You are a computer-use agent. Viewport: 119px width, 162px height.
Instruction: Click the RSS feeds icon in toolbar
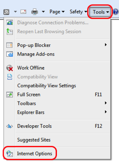pyautogui.click(x=6, y=12)
